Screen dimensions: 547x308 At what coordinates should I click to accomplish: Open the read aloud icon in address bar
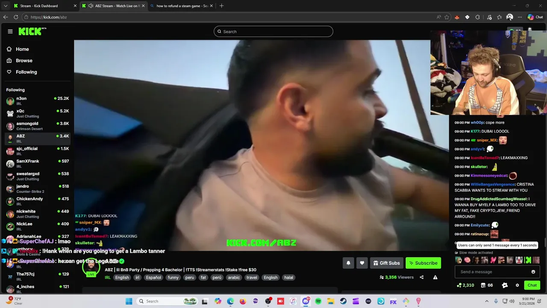pyautogui.click(x=438, y=17)
